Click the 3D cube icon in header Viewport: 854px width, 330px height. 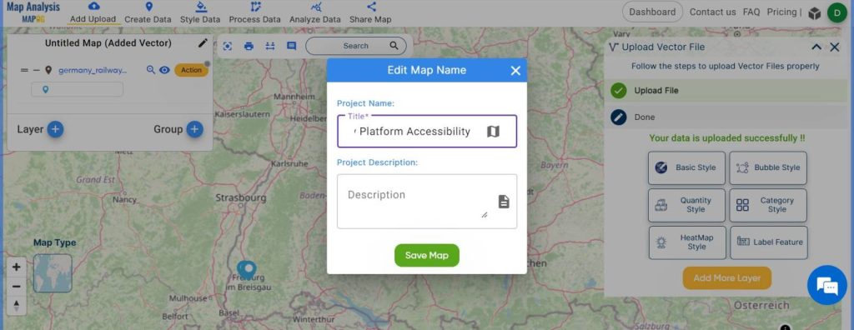[814, 13]
